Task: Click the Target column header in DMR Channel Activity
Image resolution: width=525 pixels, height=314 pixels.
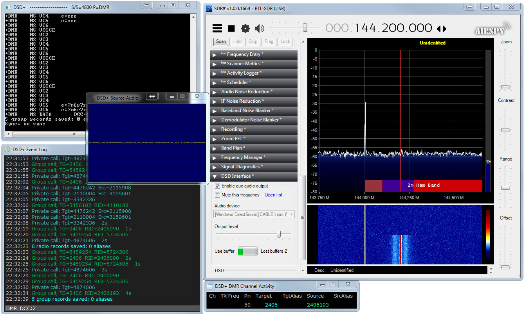Action: pos(263,296)
